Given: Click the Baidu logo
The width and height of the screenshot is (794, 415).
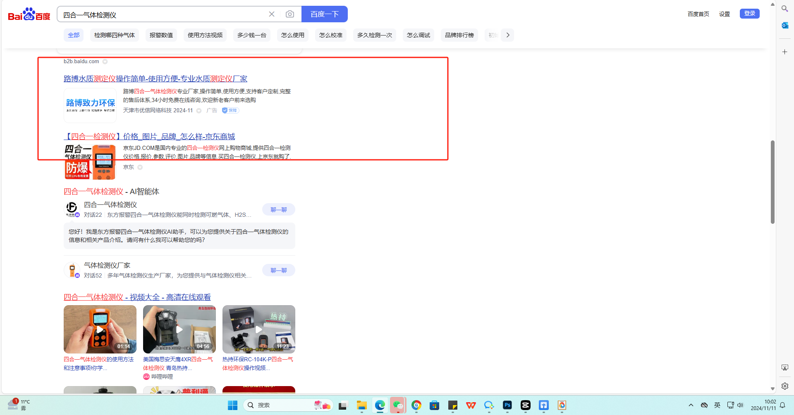Looking at the screenshot, I should [x=29, y=14].
